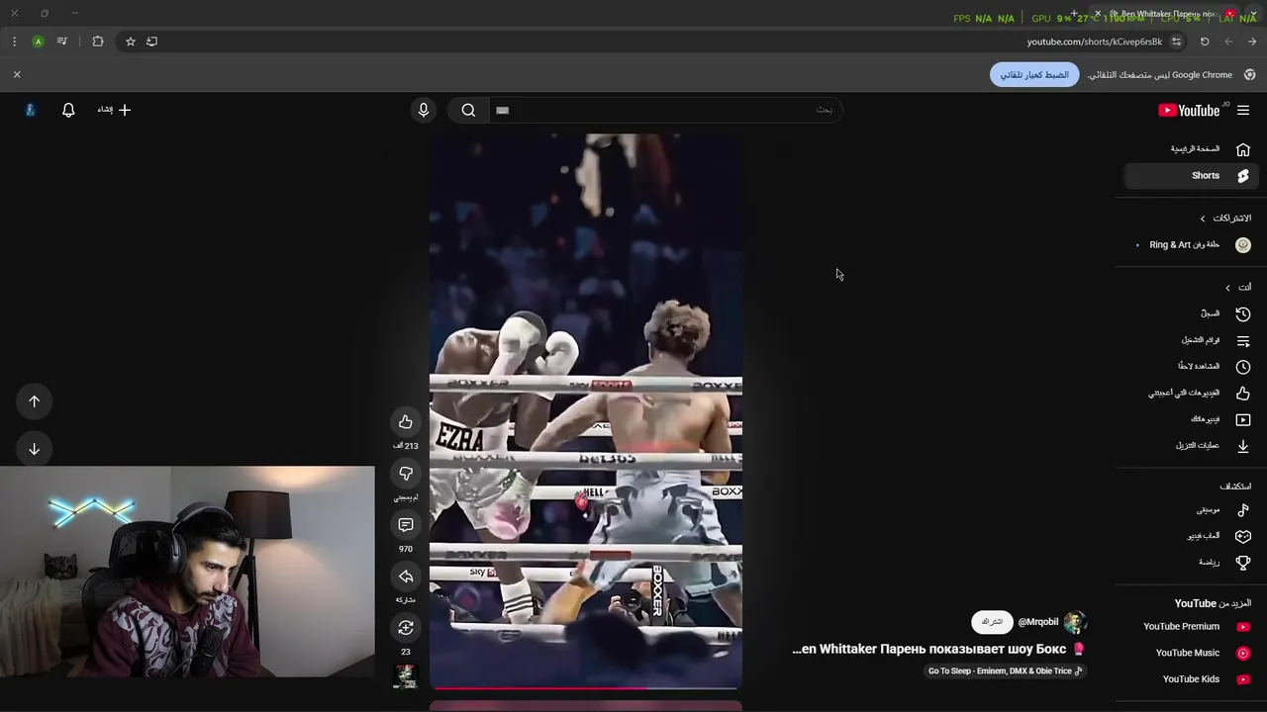Start voice search with microphone
The height and width of the screenshot is (712, 1267).
[424, 111]
